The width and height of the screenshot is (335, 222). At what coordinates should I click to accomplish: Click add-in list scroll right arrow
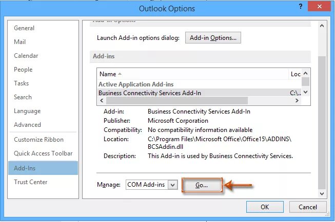297,101
